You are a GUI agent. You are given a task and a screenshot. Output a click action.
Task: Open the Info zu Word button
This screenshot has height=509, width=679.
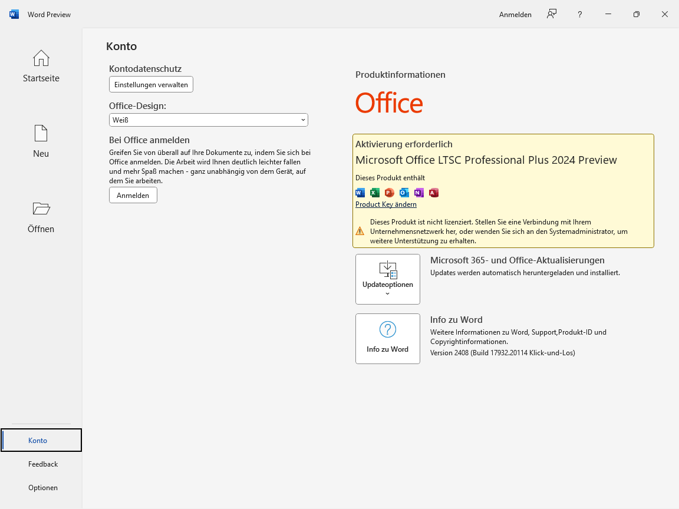(388, 339)
